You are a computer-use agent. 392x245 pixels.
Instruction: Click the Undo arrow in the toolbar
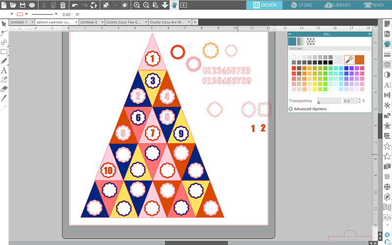(75, 5)
